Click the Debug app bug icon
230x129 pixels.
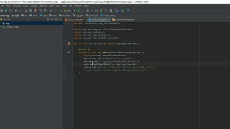(88, 10)
